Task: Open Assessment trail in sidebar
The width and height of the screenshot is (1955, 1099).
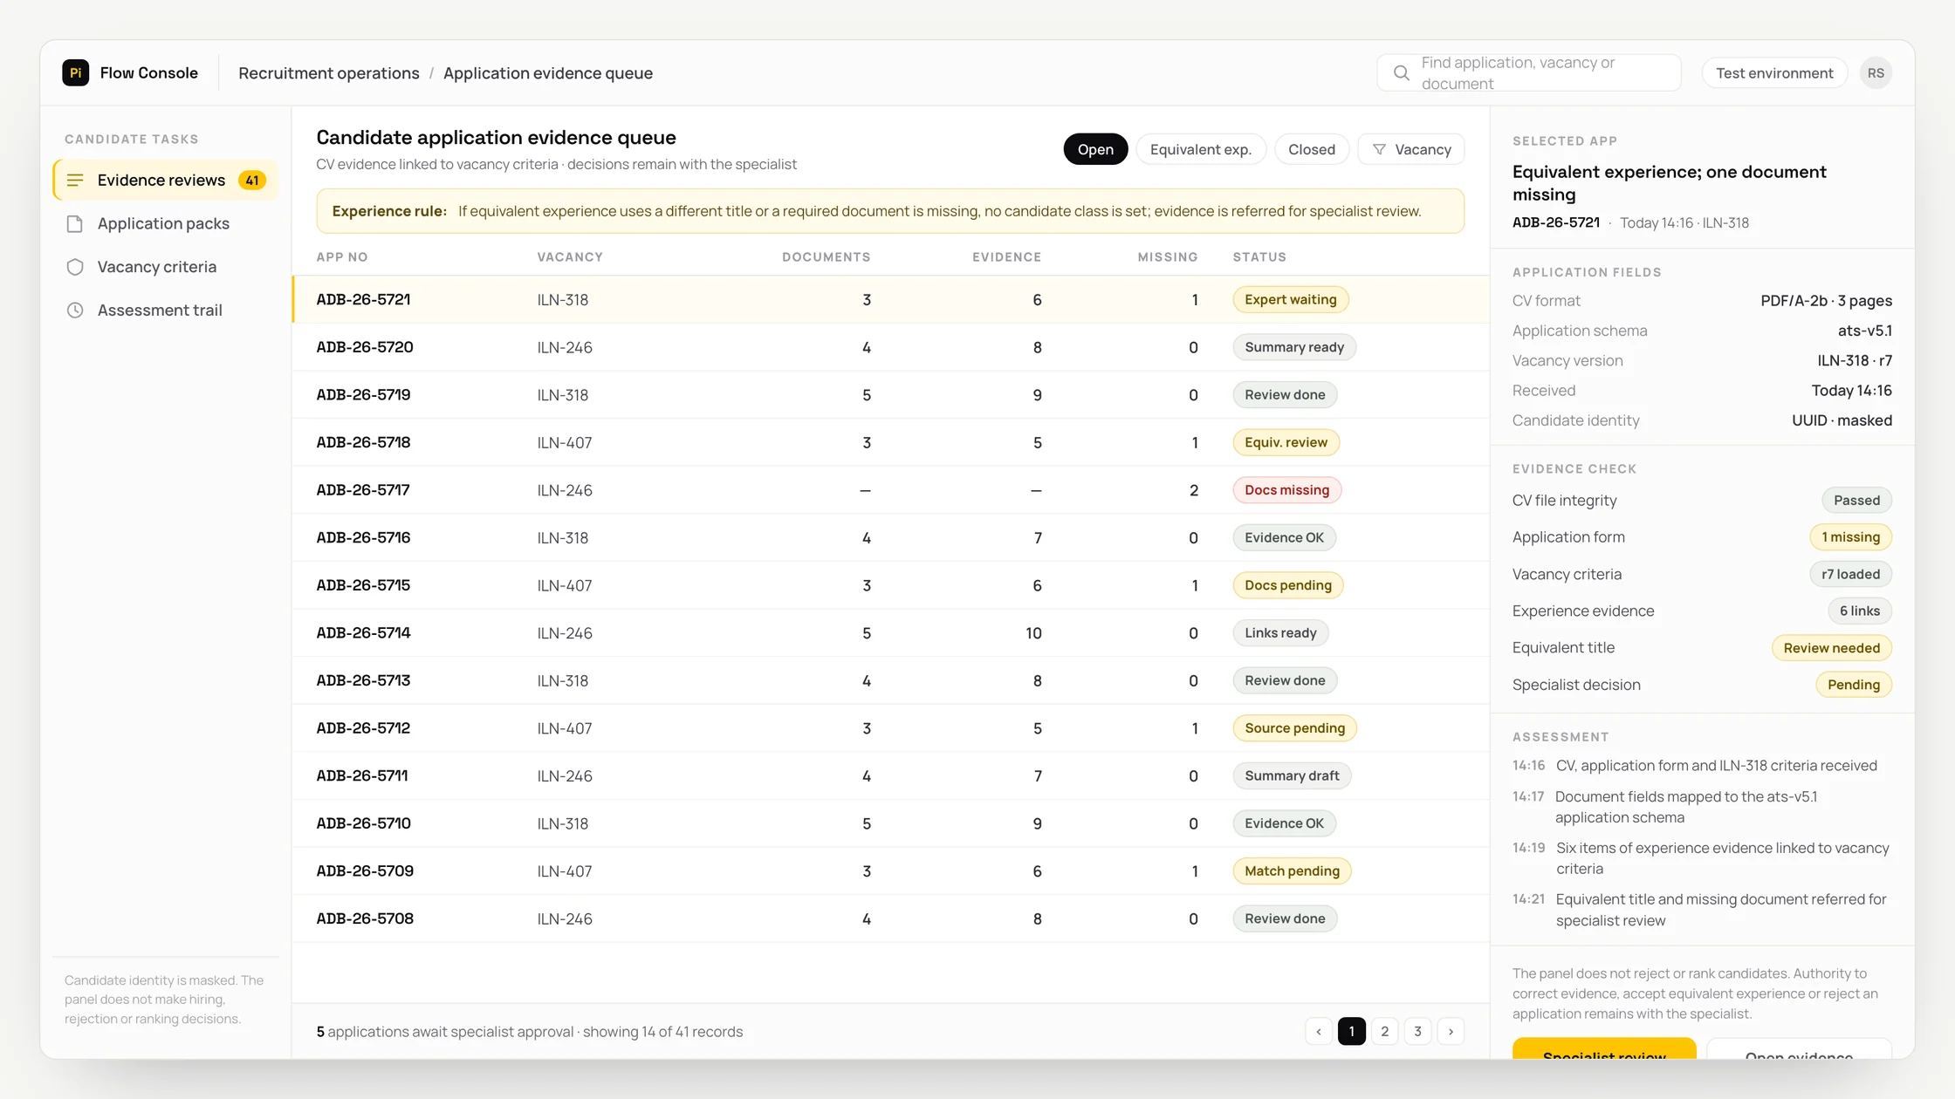Action: tap(166, 311)
